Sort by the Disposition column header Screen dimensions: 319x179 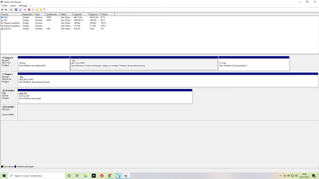tap(28, 14)
